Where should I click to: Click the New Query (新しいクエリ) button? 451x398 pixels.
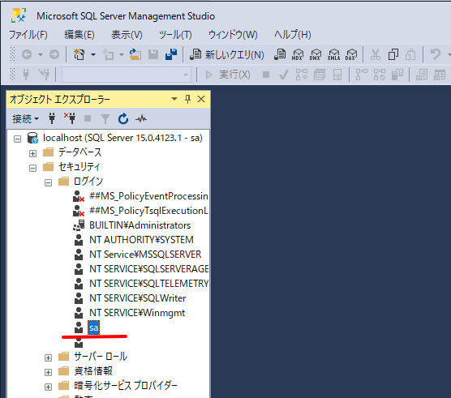coord(226,54)
